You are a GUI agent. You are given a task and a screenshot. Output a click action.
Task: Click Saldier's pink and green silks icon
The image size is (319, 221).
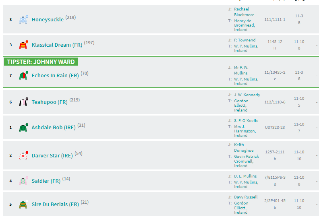tap(24, 181)
